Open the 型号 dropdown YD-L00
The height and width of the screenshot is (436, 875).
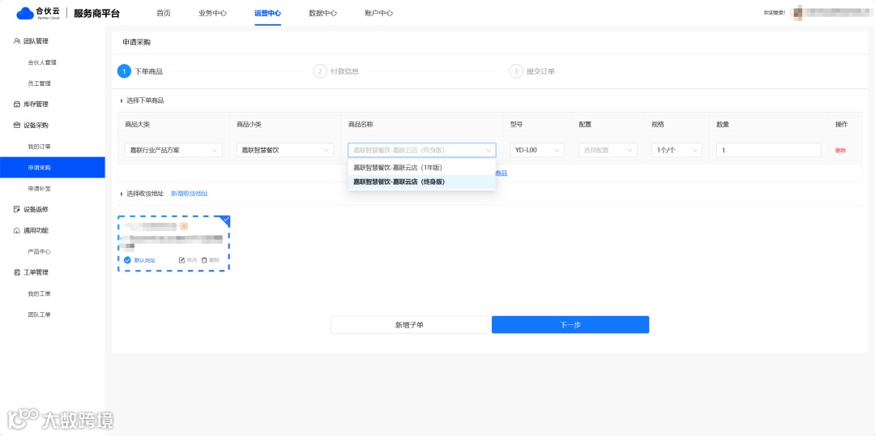pos(537,150)
